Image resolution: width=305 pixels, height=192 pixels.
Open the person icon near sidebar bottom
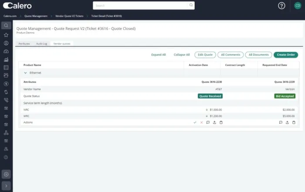point(6,149)
